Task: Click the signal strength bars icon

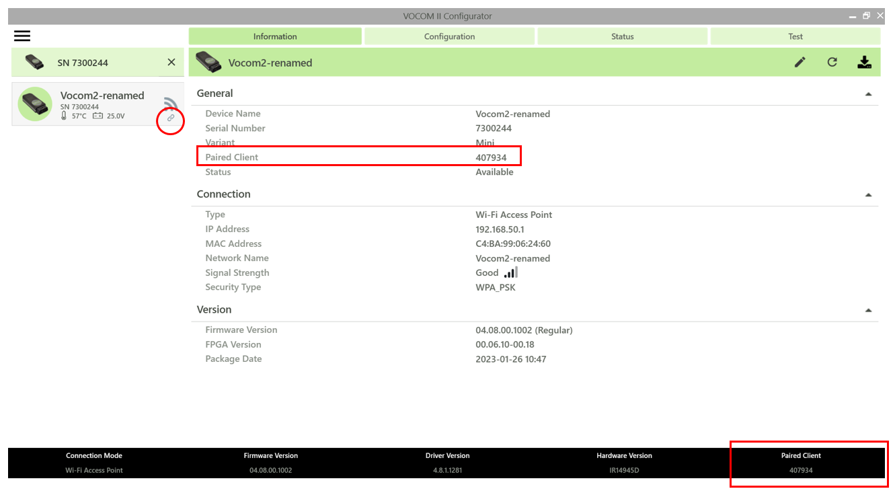Action: (511, 272)
